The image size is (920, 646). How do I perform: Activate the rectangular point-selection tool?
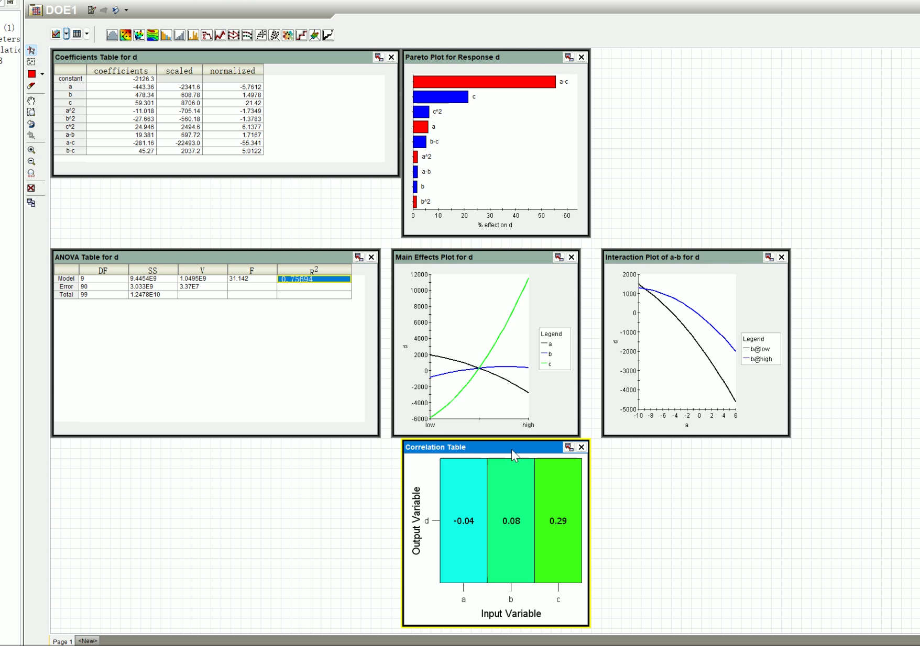31,62
